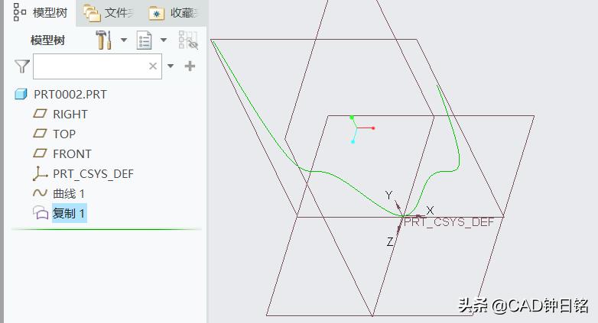Viewport: 598px width, 323px height.
Task: Expand the tree display list dropdown arrow
Action: pos(163,40)
